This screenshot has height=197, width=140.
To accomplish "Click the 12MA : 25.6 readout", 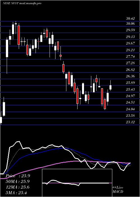I will (x=18, y=187).
